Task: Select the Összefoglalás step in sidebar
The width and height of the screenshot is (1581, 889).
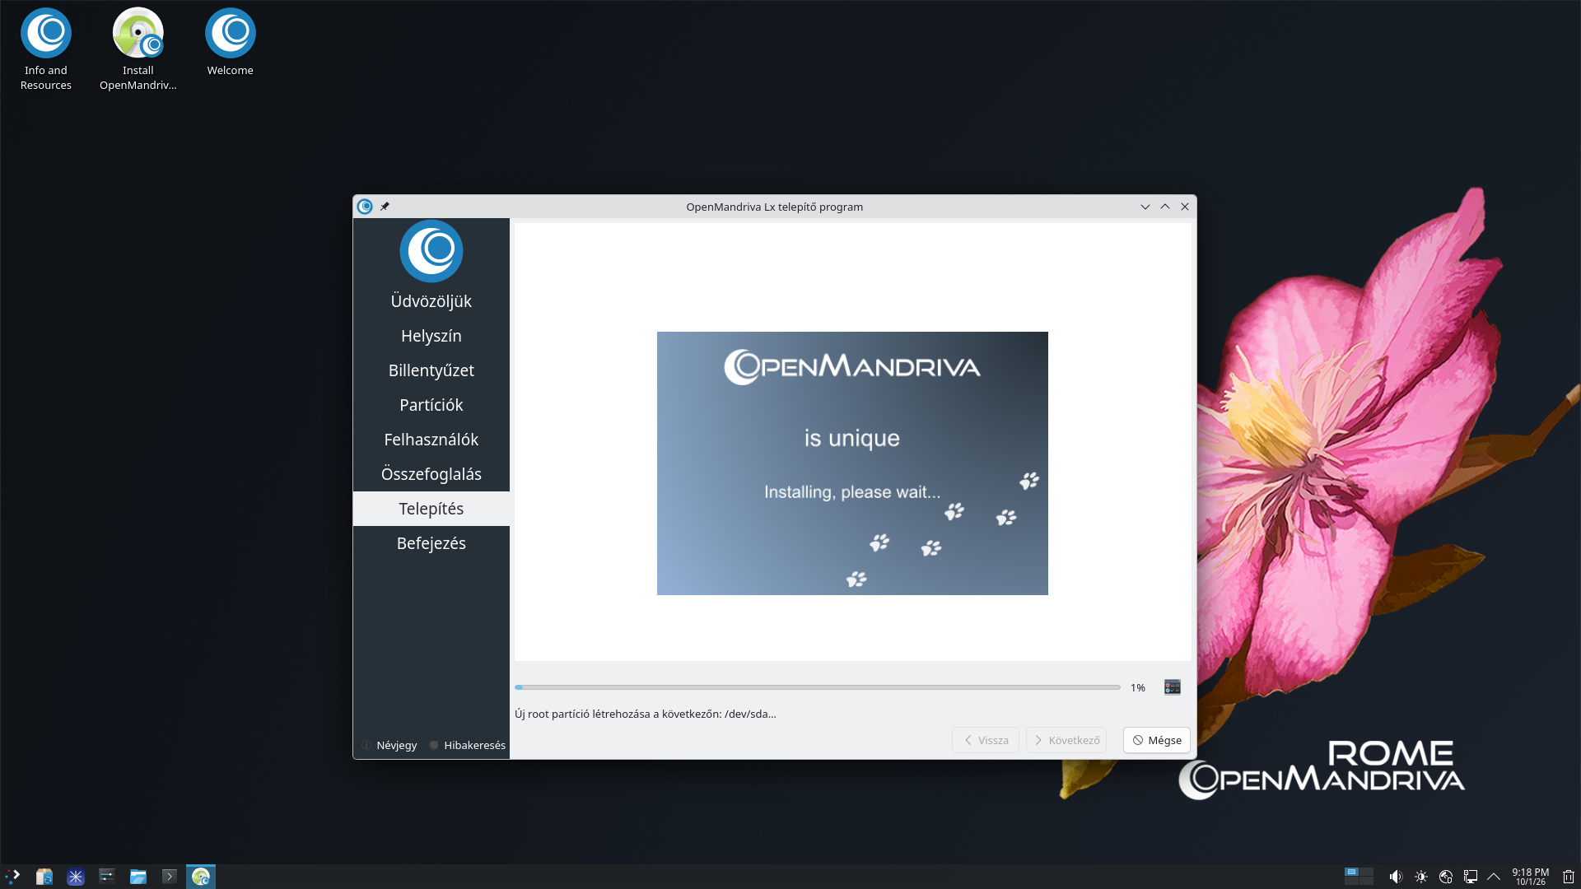Action: (431, 474)
